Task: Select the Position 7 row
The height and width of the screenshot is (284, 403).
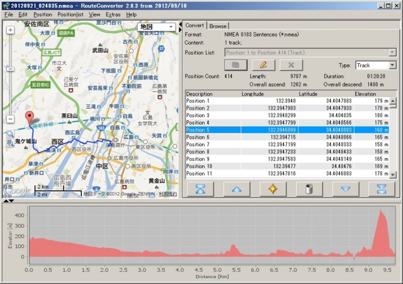Action: coord(287,144)
